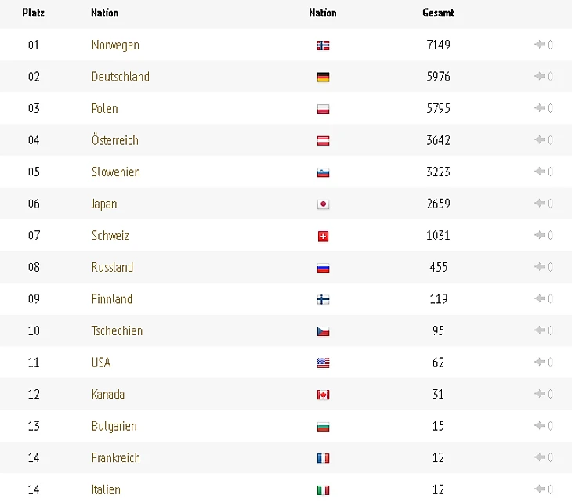572x502 pixels.
Task: Click the Canada flag icon
Action: coord(323,395)
